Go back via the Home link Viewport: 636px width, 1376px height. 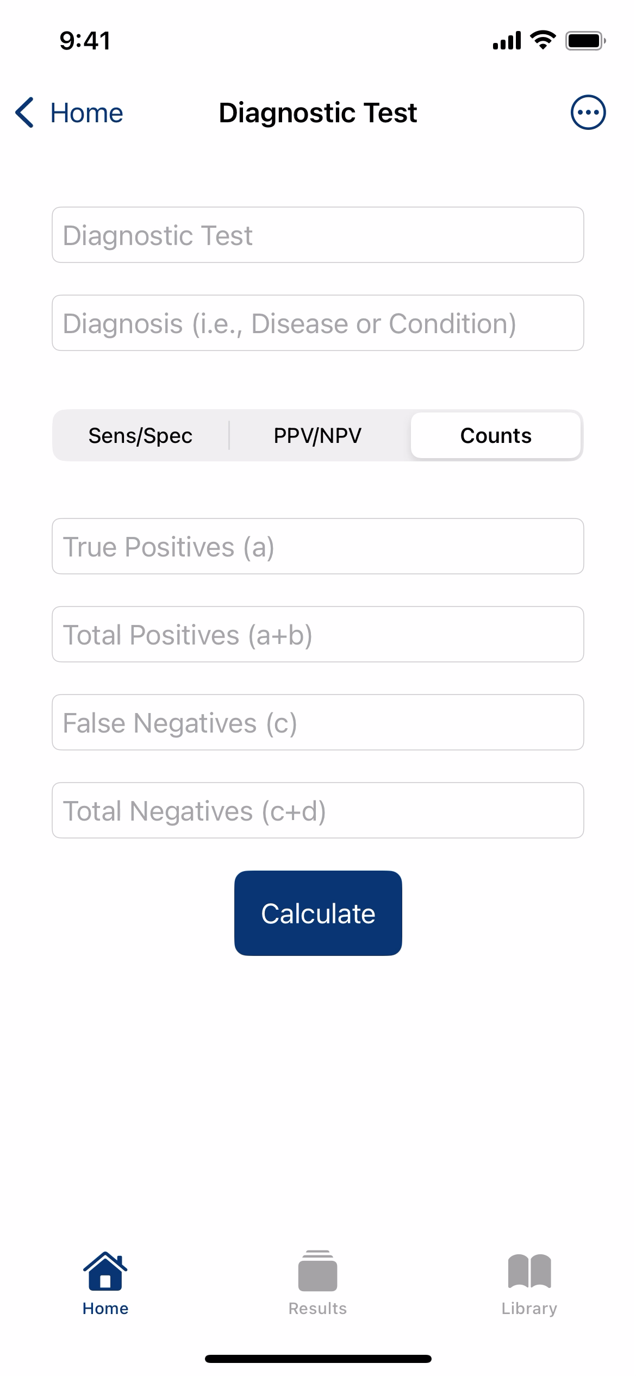(86, 113)
